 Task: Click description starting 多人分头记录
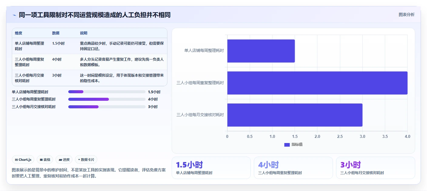tap(122, 62)
